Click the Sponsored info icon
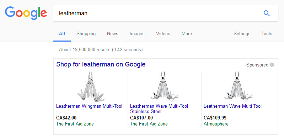284x139 pixels. [272, 65]
